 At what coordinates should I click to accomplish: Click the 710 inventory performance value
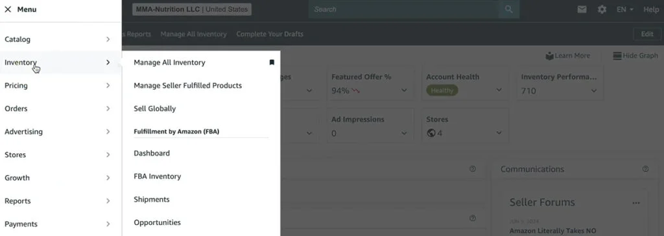[528, 91]
